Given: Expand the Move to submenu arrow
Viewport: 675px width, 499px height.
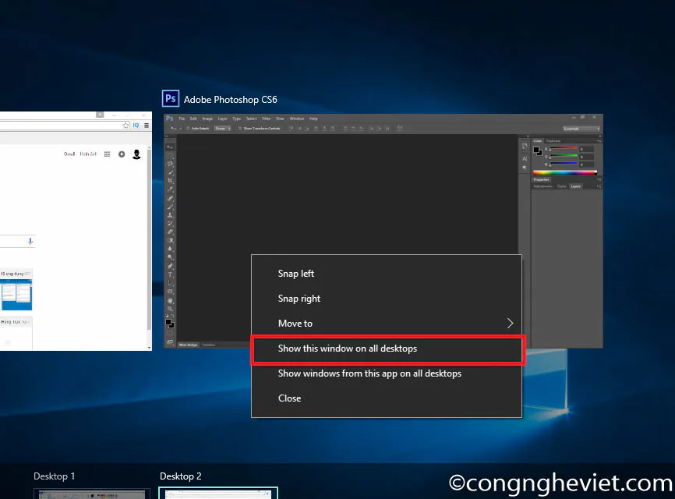Looking at the screenshot, I should click(510, 324).
